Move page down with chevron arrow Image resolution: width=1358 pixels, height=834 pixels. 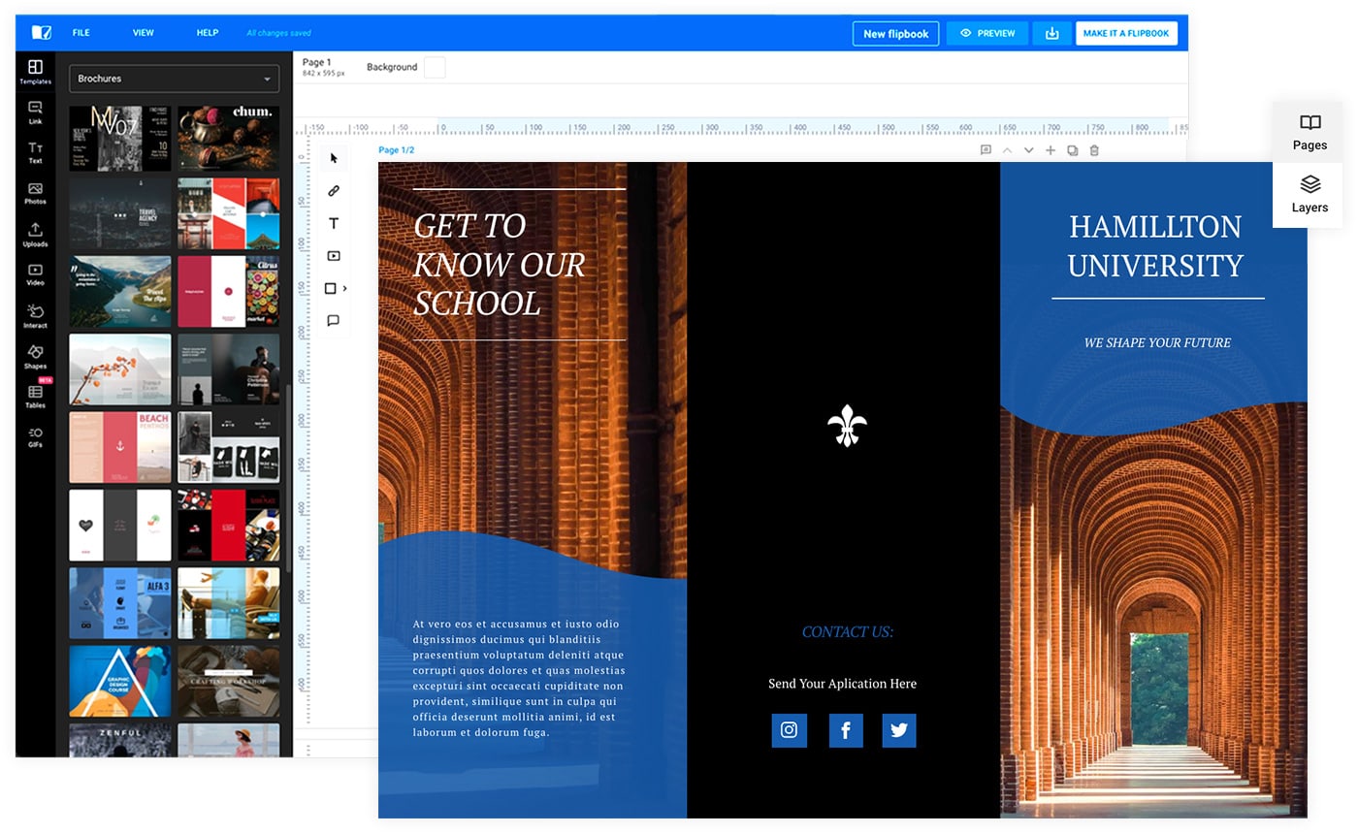coord(1028,150)
